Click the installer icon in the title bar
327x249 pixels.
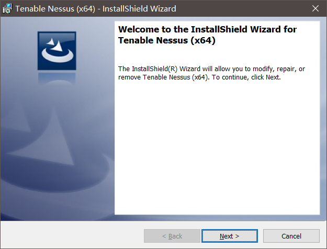pos(8,9)
